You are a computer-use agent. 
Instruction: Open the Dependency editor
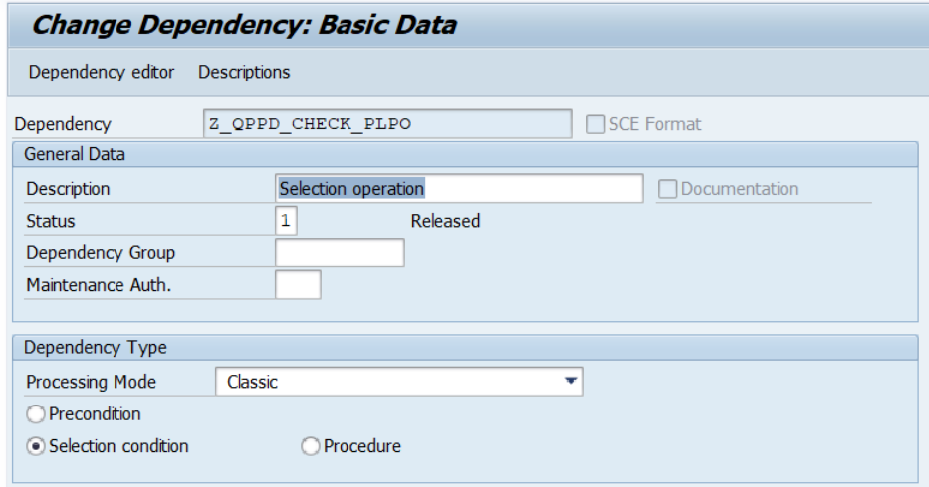[102, 72]
